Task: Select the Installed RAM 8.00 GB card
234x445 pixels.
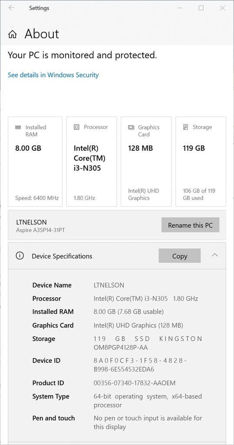Action: 35,162
